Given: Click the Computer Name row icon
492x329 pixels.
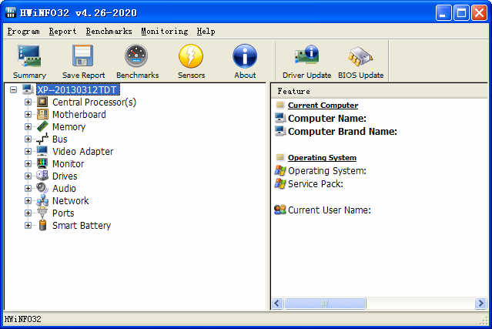Looking at the screenshot, I should 280,118.
